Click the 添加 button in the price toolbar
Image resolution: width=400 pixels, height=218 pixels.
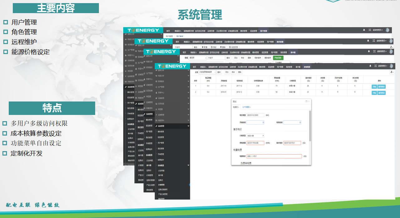tap(227, 72)
